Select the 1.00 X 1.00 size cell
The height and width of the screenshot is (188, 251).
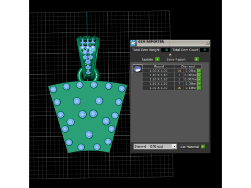[x=158, y=71]
